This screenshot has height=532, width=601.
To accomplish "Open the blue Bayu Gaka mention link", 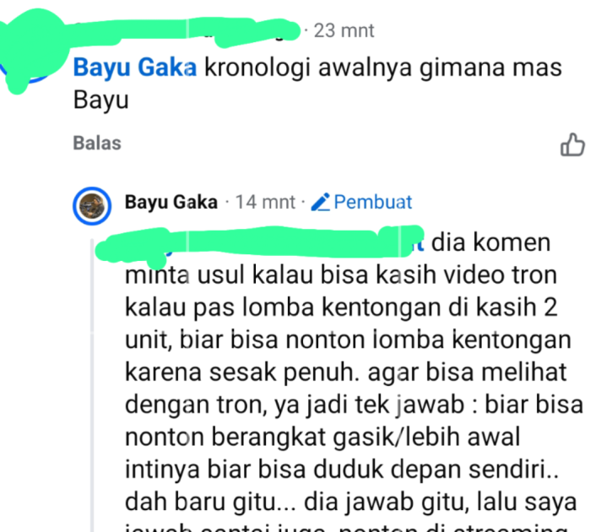I will pos(135,68).
